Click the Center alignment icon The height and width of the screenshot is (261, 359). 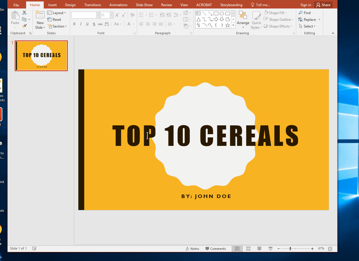click(148, 24)
